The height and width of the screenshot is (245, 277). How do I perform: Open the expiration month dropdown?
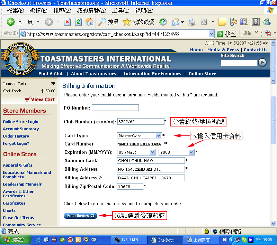[153, 152]
